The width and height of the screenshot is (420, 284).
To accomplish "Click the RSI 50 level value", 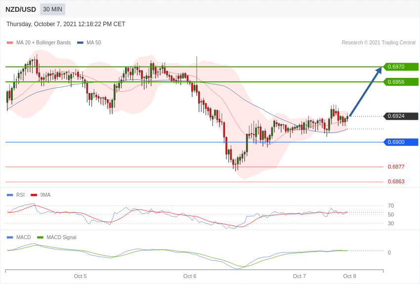I will [391, 214].
